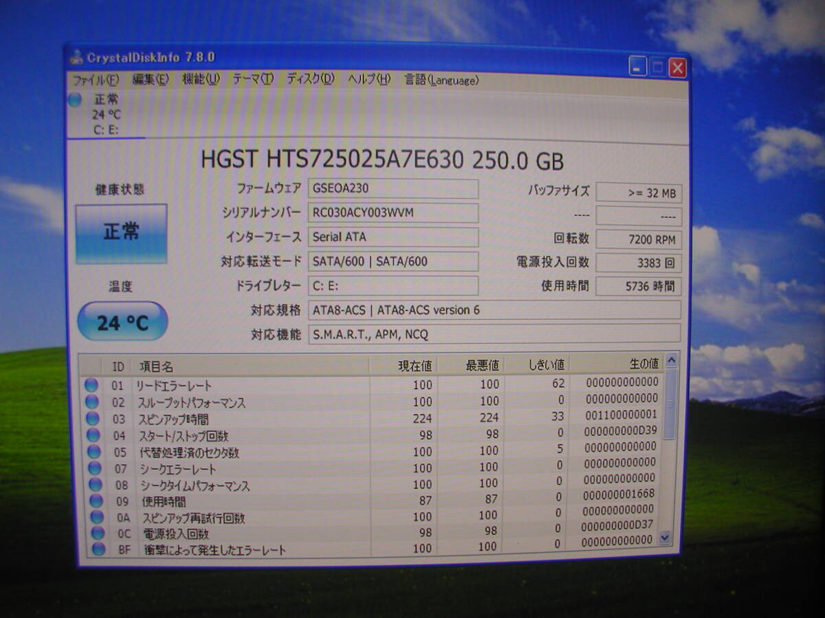Click the SMART list vertical scrollbar thumb
The height and width of the screenshot is (618, 825).
tap(670, 405)
